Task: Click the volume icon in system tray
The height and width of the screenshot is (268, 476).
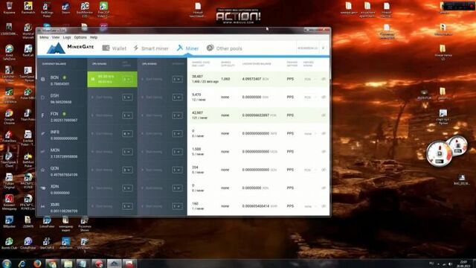Action: 450,264
